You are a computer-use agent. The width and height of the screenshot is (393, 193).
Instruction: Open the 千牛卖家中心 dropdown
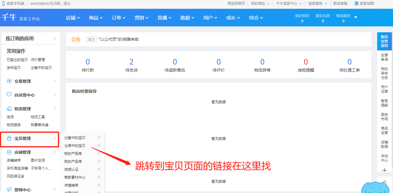tap(289, 4)
